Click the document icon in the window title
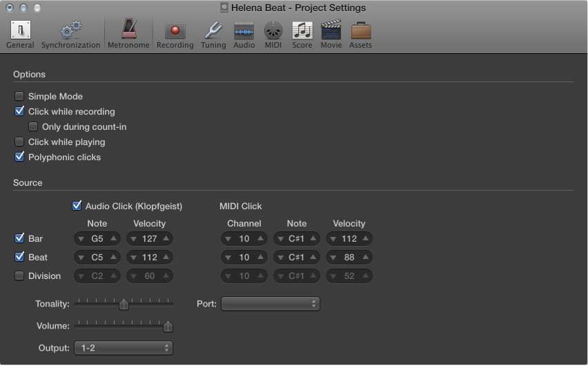The height and width of the screenshot is (366, 588). (224, 7)
